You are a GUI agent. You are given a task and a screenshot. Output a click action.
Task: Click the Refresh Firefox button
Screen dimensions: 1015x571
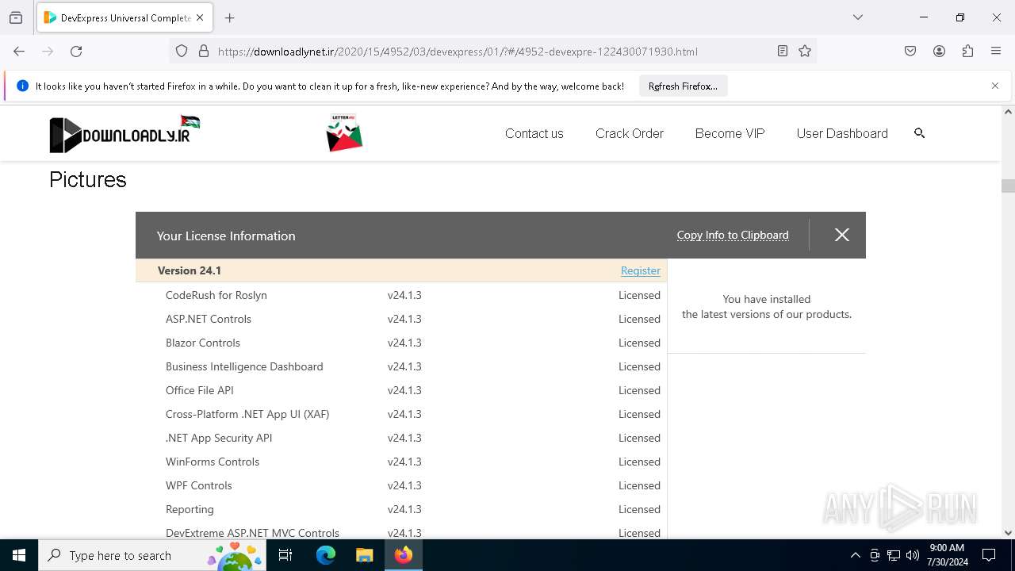pos(683,86)
